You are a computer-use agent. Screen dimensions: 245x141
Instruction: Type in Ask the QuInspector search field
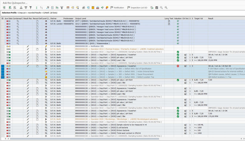60,3
